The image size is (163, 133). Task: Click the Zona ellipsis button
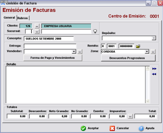point(153,52)
